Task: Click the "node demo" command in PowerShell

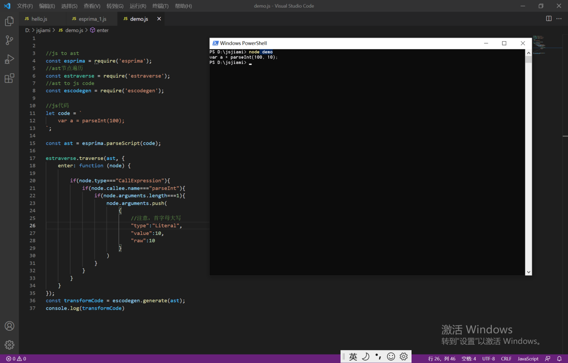Action: tap(260, 52)
